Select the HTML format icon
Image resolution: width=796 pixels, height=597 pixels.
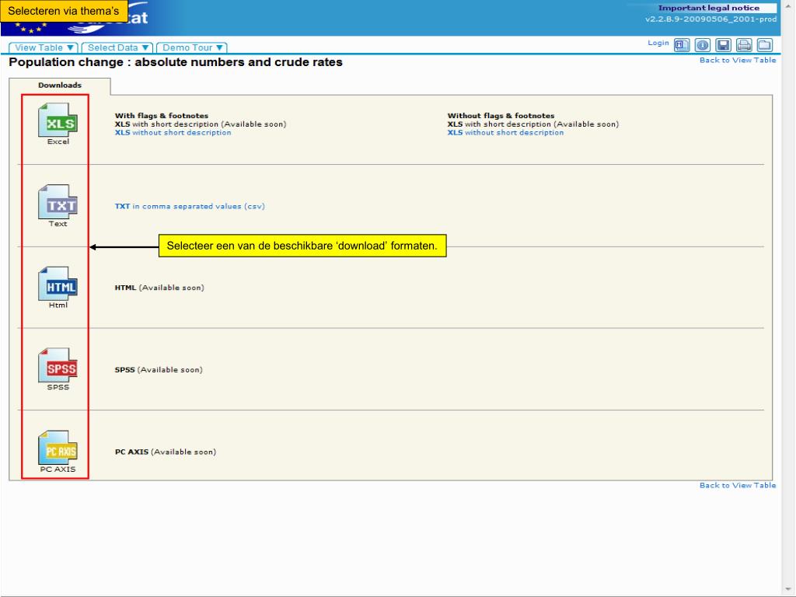(58, 285)
